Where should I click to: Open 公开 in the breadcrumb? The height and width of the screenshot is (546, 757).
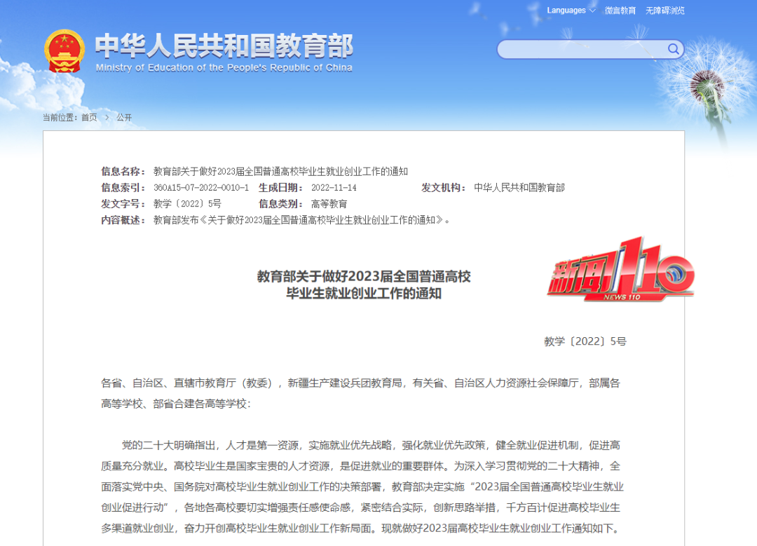point(124,117)
